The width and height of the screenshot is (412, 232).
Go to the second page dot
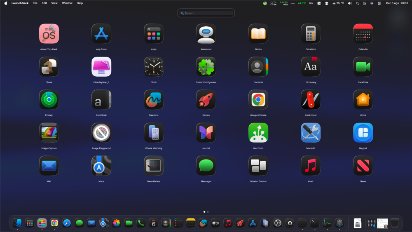click(x=208, y=212)
